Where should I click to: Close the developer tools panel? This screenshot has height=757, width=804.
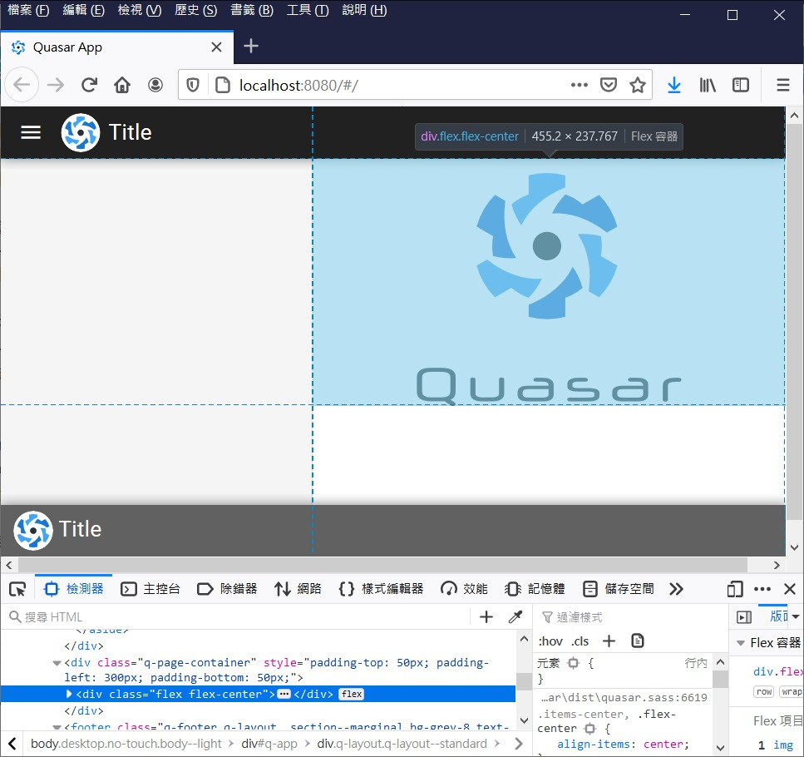click(790, 589)
